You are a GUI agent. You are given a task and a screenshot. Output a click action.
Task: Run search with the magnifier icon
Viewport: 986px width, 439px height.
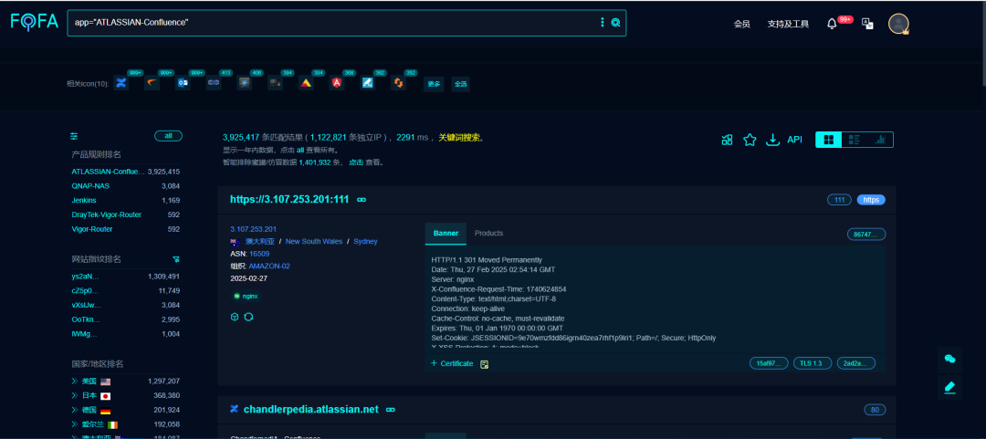615,23
